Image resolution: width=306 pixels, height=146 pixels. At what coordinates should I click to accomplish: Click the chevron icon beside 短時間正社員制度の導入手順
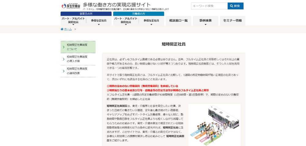[x=64, y=59]
